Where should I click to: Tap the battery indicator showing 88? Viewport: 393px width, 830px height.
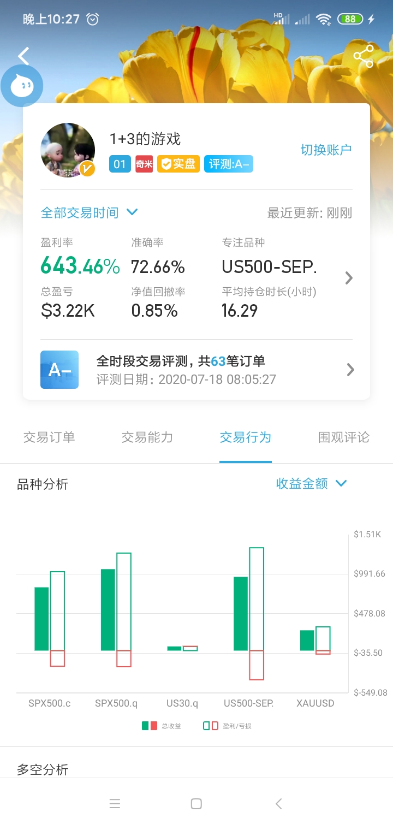(350, 19)
